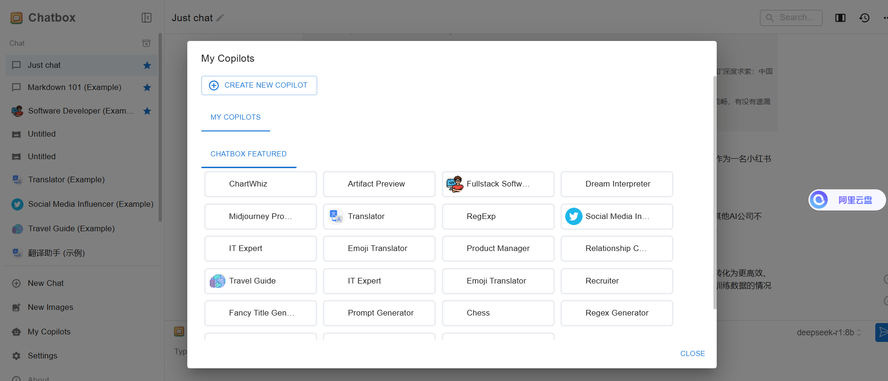Click the Software Developer chat avatar icon
Screen dimensions: 888x381
tap(17, 111)
